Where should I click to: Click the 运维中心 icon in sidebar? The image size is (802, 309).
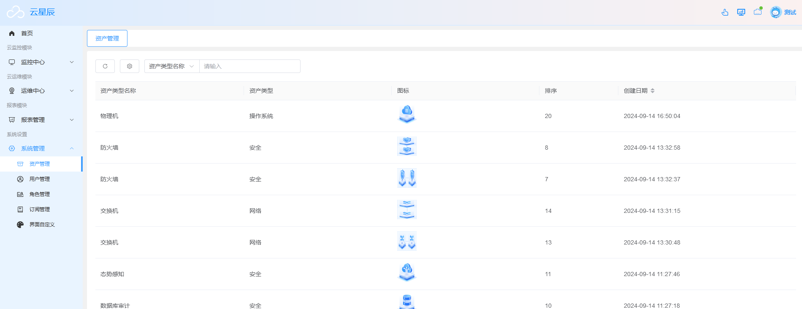(12, 91)
